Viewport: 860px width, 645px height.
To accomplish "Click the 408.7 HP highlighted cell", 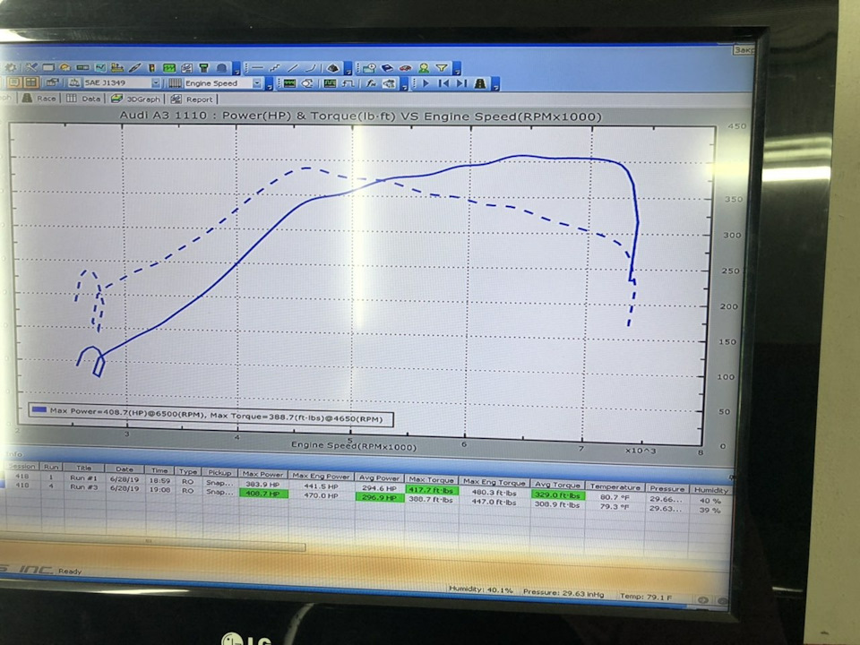I will (x=263, y=494).
